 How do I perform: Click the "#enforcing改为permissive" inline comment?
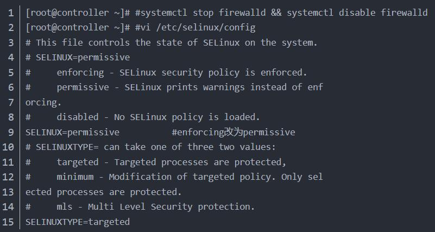point(234,132)
